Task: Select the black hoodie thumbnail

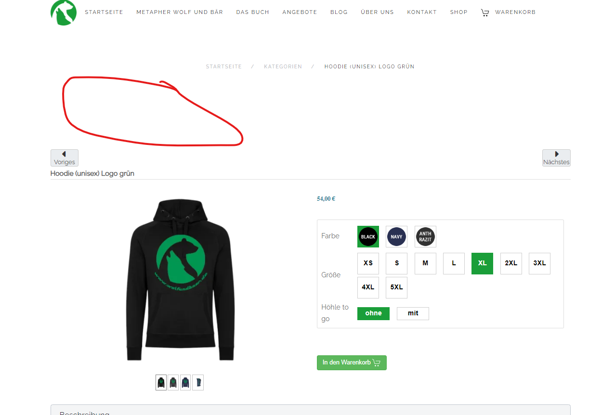Action: pyautogui.click(x=161, y=382)
